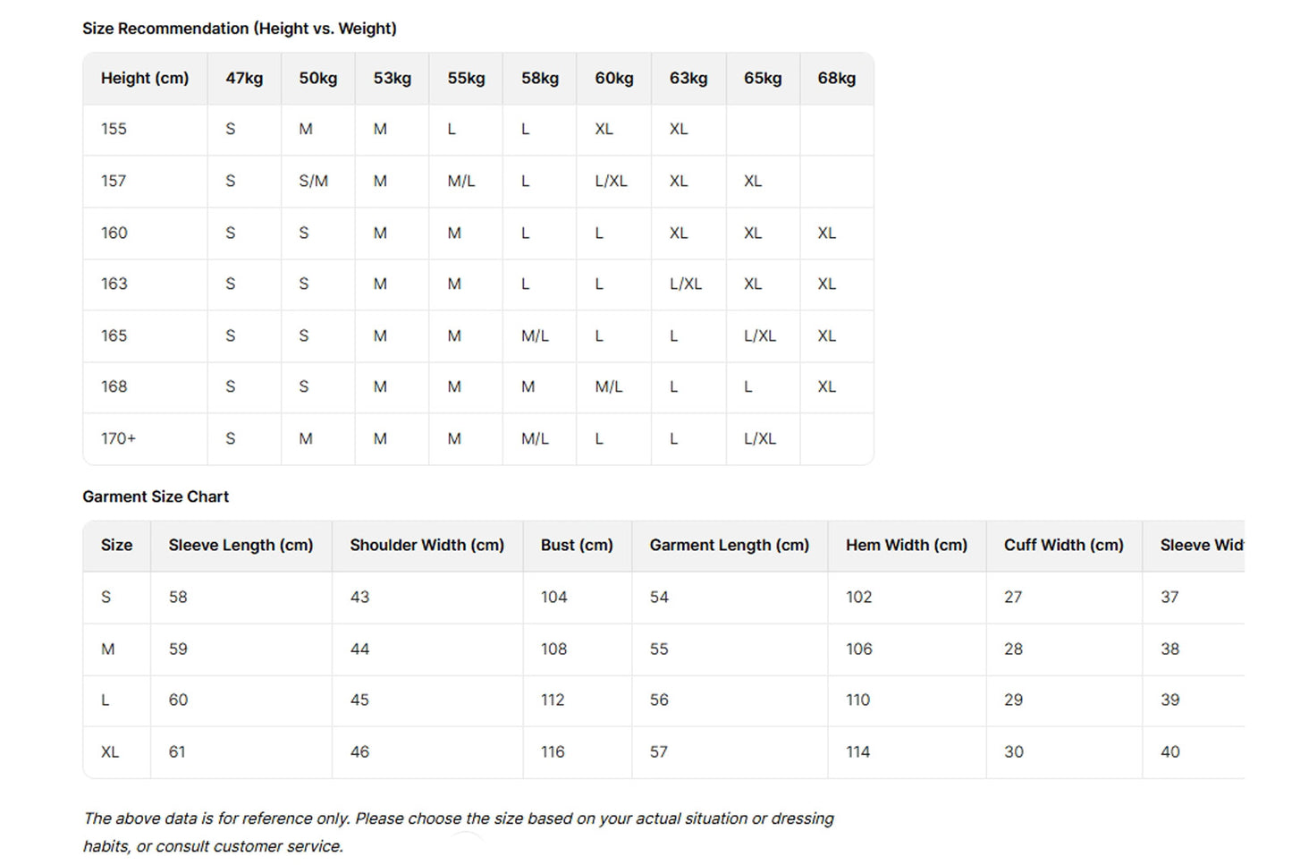Select the 116 bust value for XL
Image resolution: width=1292 pixels, height=865 pixels.
click(x=553, y=752)
